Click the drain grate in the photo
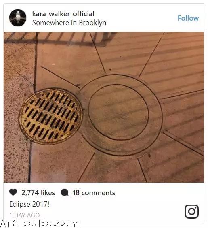The image size is (208, 228). (51, 116)
